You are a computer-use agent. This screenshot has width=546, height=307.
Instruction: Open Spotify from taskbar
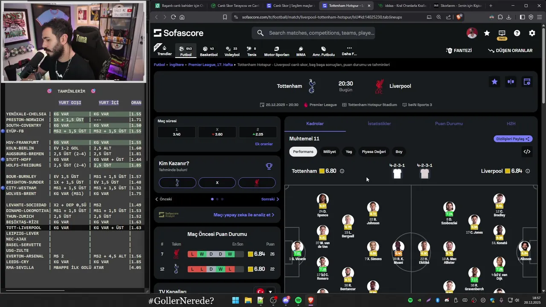click(298, 301)
